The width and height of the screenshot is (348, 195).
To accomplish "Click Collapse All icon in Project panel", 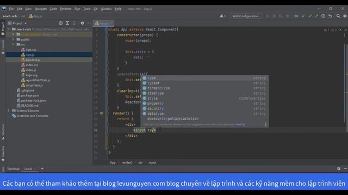I will click(74, 23).
